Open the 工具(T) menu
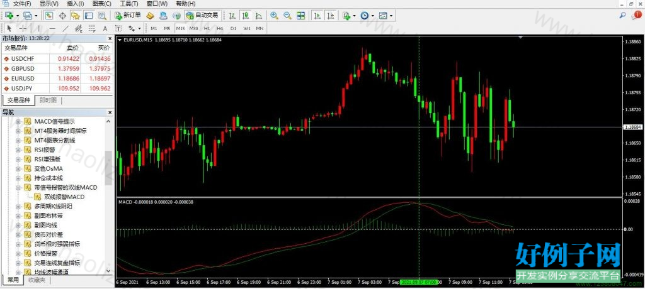 129,4
